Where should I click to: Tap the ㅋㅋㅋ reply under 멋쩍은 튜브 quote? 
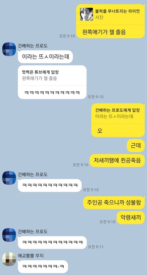pos(52,92)
